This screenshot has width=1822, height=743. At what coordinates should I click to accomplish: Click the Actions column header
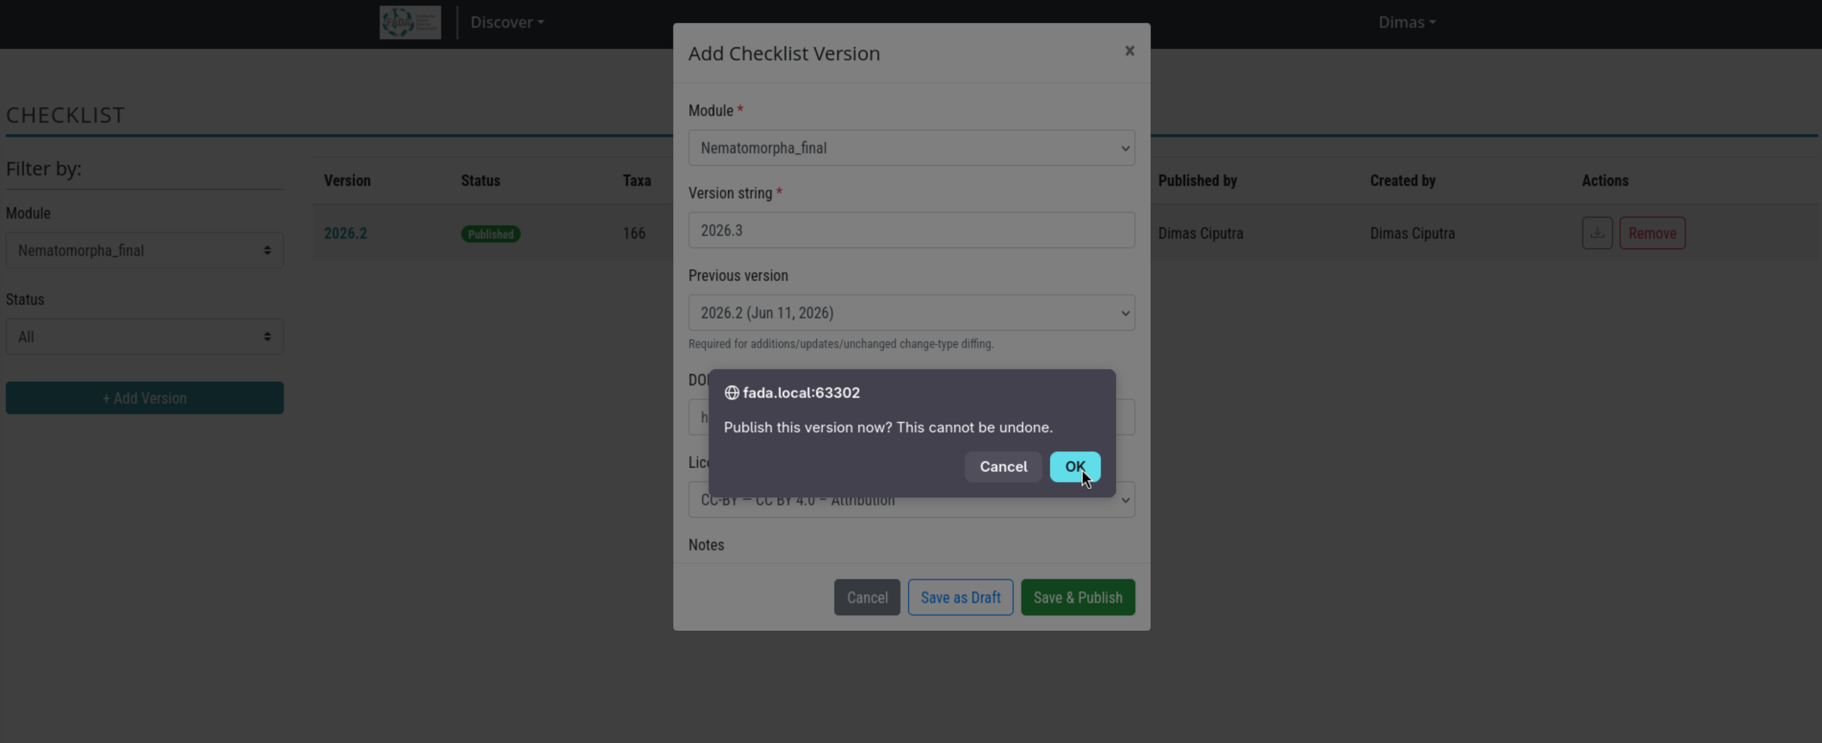coord(1605,181)
